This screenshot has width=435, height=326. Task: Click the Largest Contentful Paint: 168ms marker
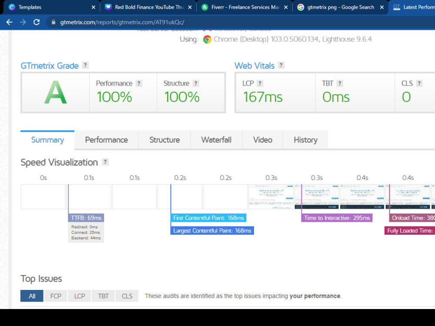click(212, 231)
